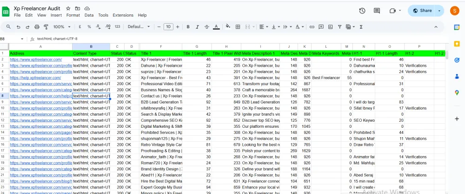Screen dimensions: 465x194
Task: Click the redo arrow icon
Action: pos(27,27)
